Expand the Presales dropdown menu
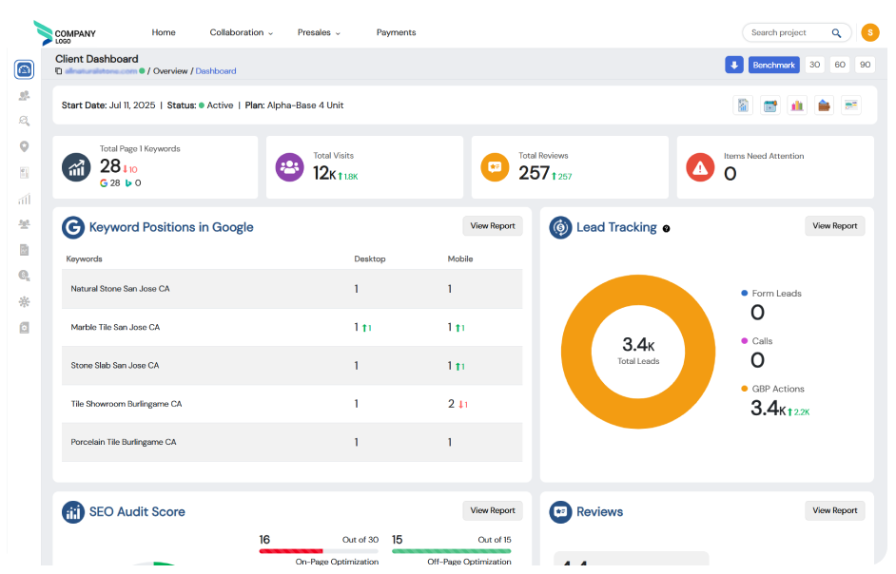This screenshot has height=574, width=896. (x=319, y=32)
